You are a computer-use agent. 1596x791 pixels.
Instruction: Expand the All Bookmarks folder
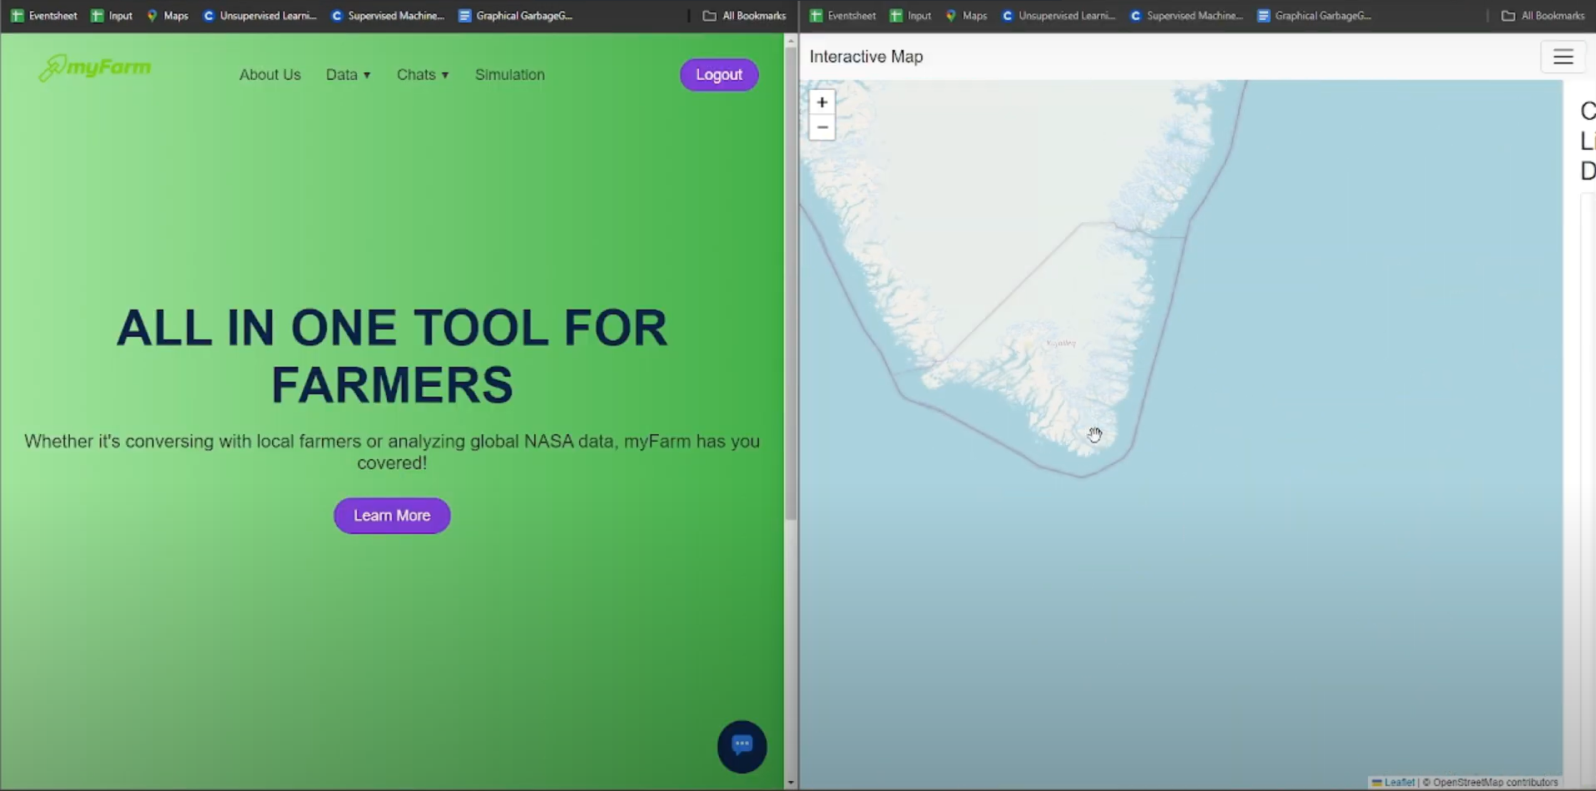pos(744,15)
